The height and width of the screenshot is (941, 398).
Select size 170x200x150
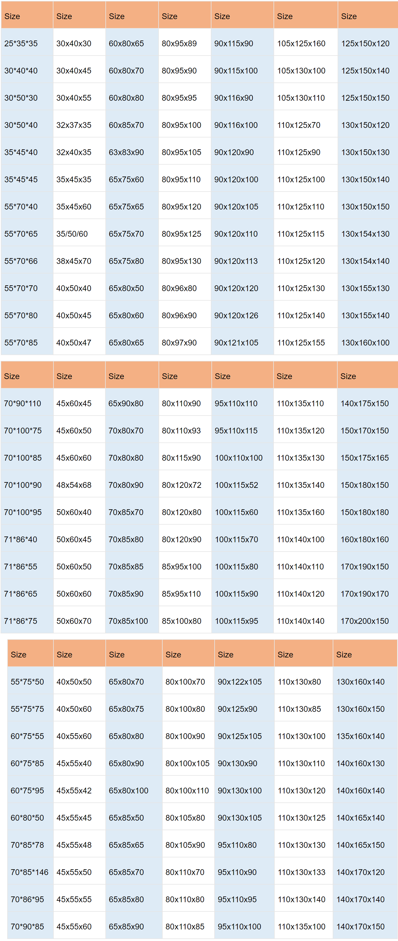(x=364, y=621)
